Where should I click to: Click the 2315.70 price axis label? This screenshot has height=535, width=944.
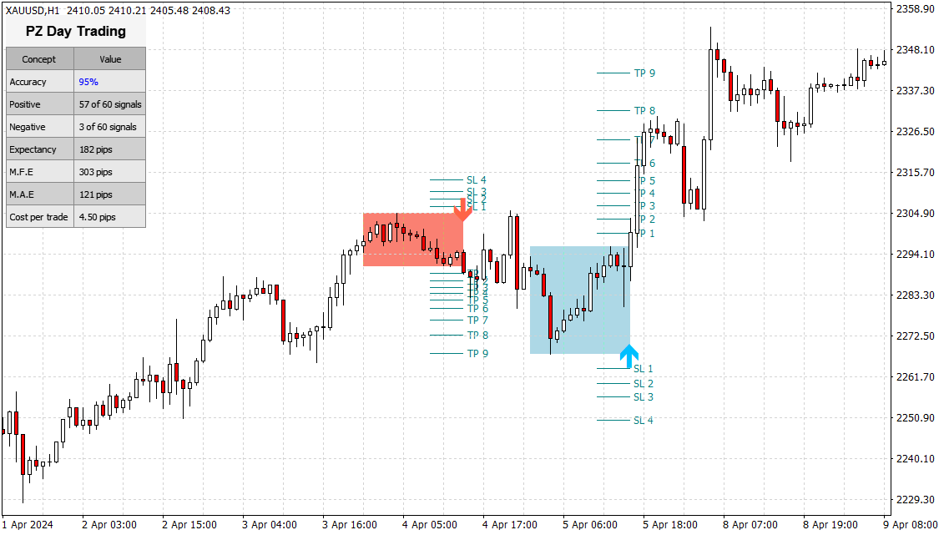[916, 172]
